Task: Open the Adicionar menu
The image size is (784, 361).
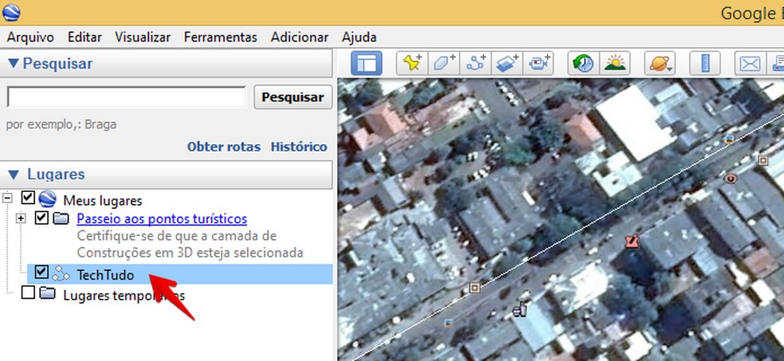Action: coord(299,37)
